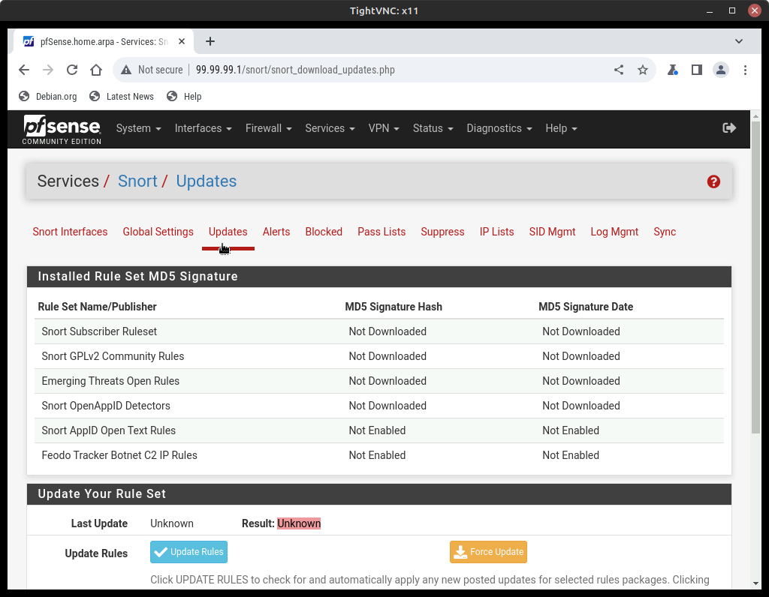Click the Snort breadcrumb link
Screen dimensions: 769x597
(137, 181)
